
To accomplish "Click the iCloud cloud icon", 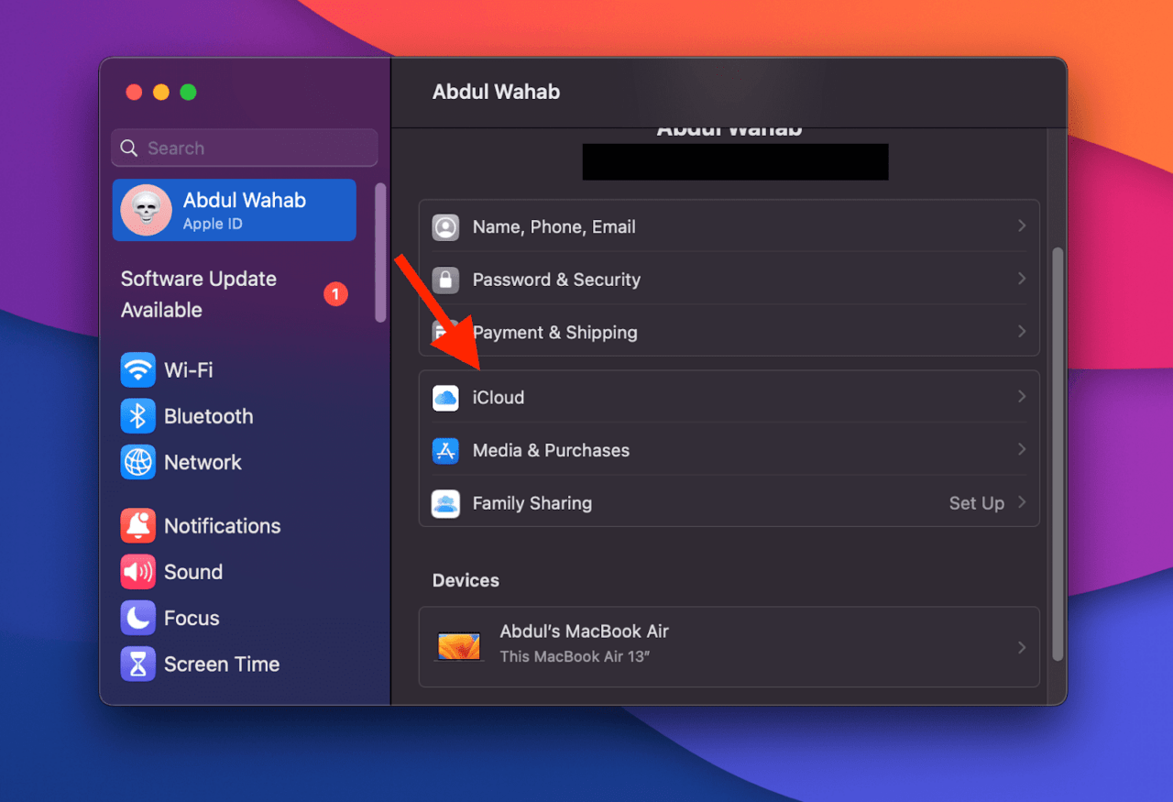I will 445,398.
